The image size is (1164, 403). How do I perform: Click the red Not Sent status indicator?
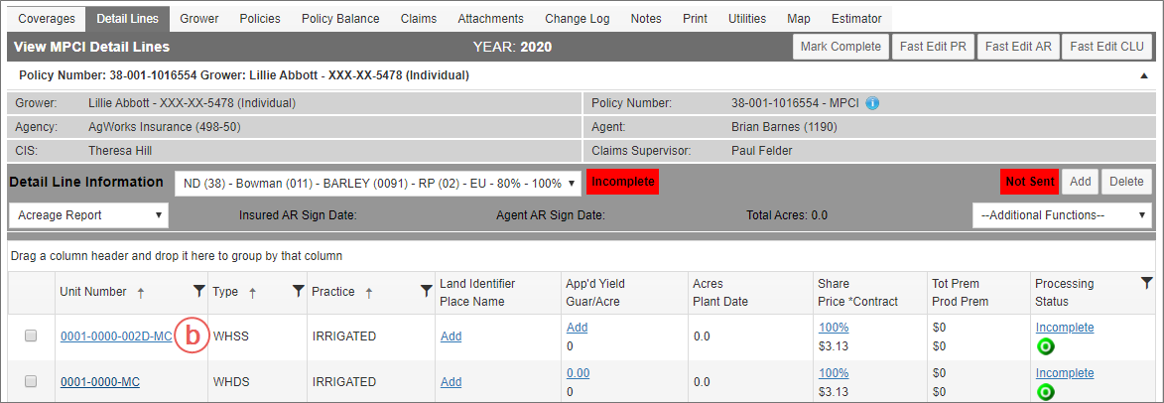pos(1029,182)
